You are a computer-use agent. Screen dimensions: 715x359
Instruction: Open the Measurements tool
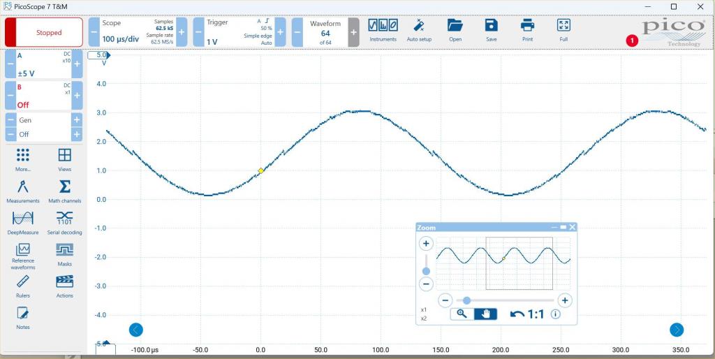[x=22, y=191]
